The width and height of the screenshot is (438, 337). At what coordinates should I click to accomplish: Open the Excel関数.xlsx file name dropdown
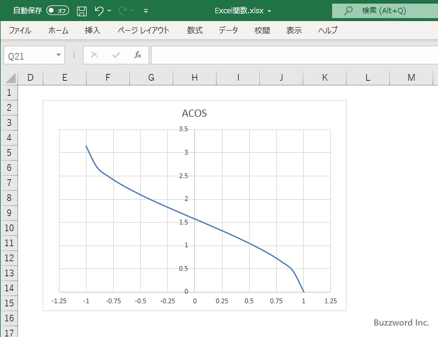click(270, 11)
